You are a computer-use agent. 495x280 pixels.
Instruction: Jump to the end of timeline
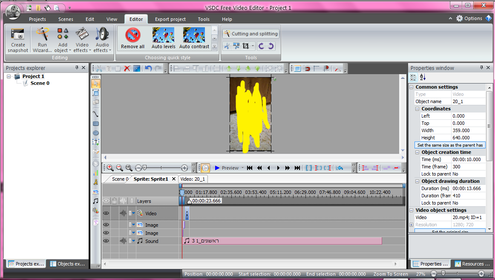pyautogui.click(x=297, y=168)
